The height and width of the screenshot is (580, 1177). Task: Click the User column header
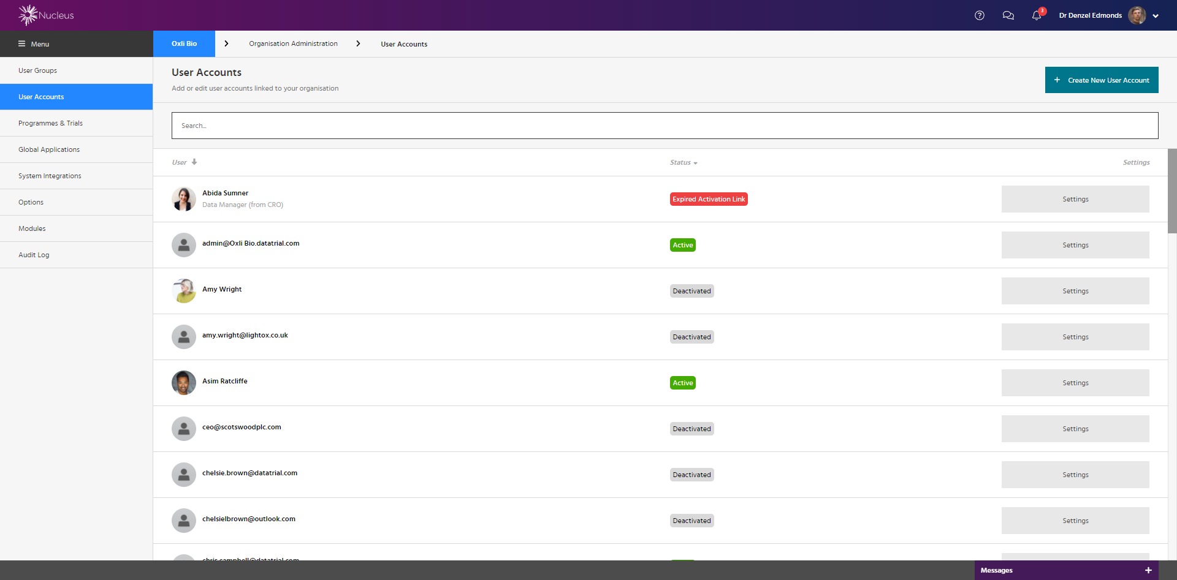tap(179, 162)
